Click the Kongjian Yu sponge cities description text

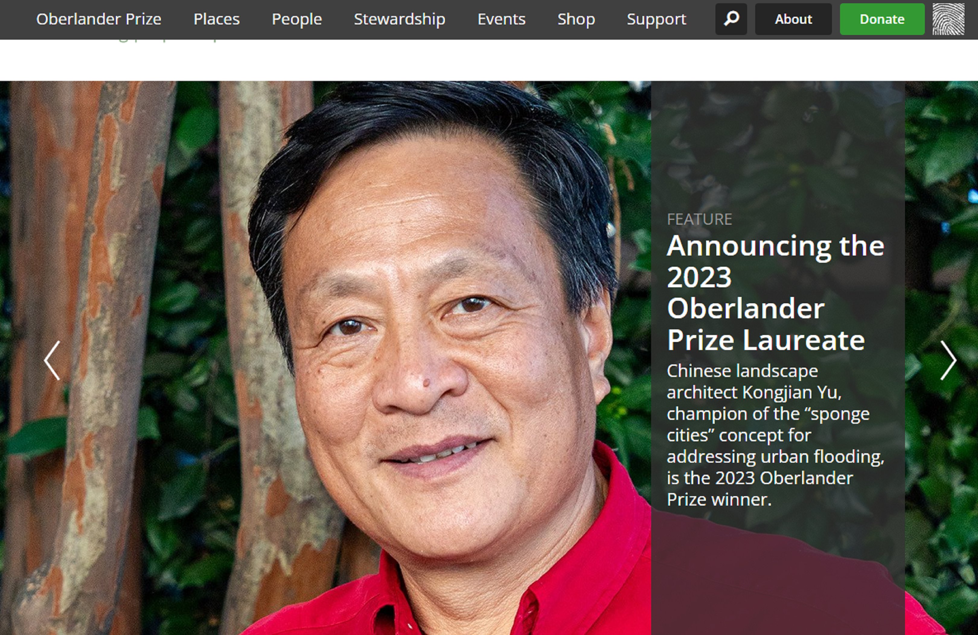tap(775, 435)
